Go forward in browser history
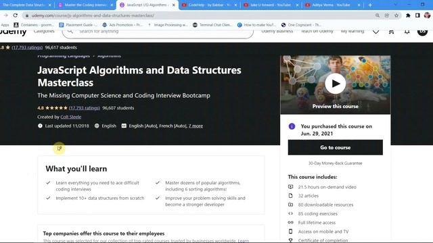The width and height of the screenshot is (433, 243). [6, 16]
